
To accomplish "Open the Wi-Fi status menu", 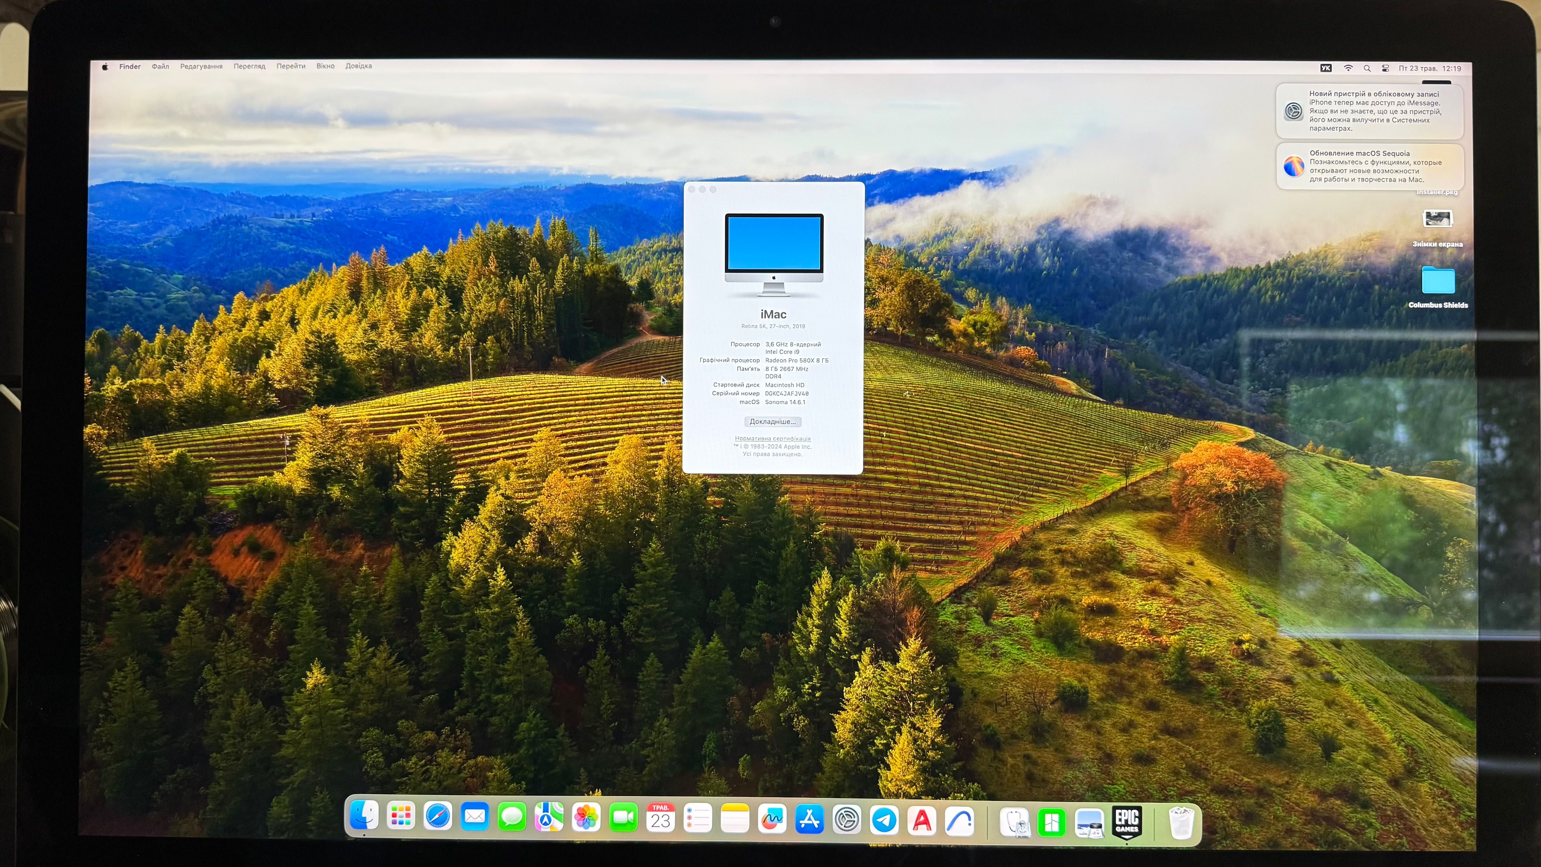I will click(x=1348, y=68).
